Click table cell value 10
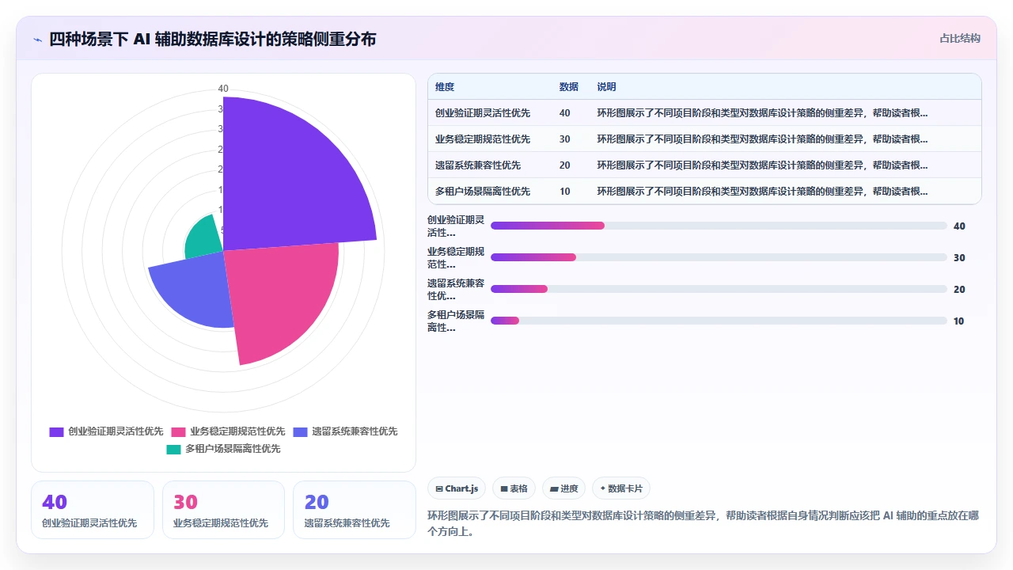 (x=564, y=192)
